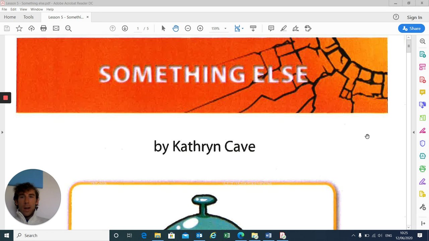Open Word from the taskbar
This screenshot has width=429, height=241.
pyautogui.click(x=268, y=235)
